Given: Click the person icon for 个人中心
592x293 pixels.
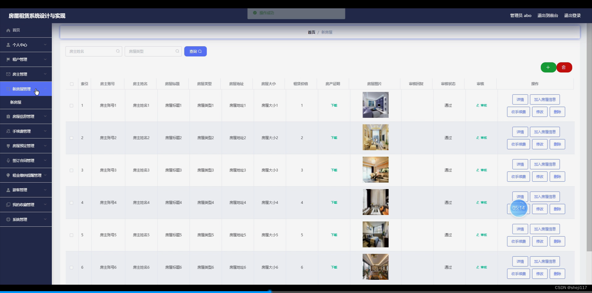Looking at the screenshot, I should pyautogui.click(x=8, y=45).
